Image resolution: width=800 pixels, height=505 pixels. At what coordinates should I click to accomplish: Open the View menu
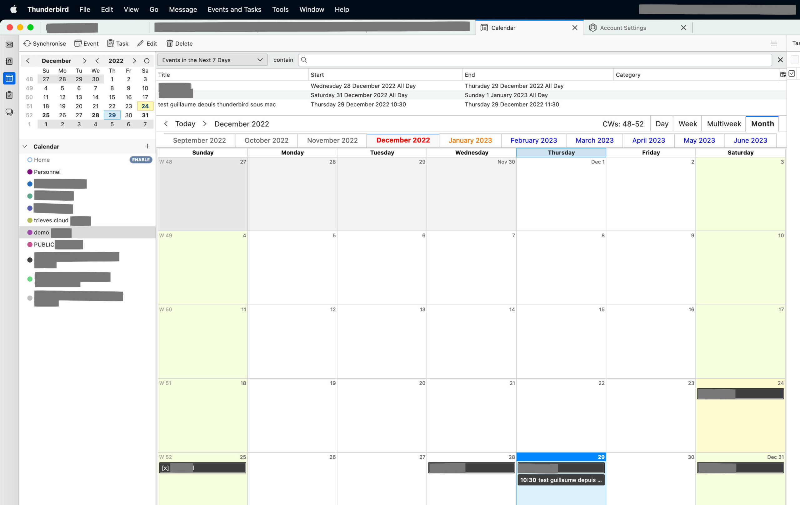pos(131,9)
